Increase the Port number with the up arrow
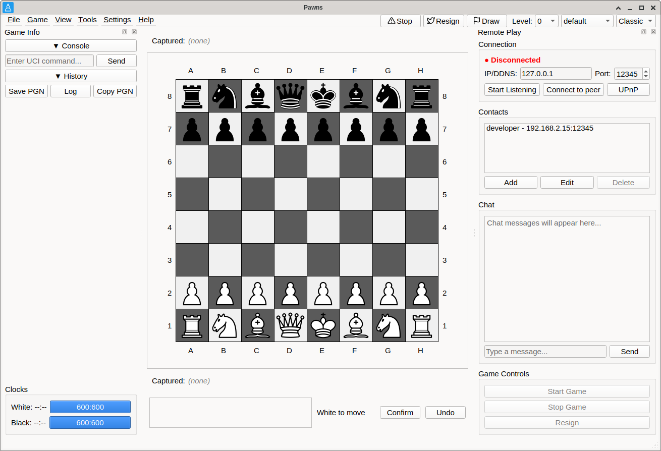The image size is (661, 451). pos(646,71)
